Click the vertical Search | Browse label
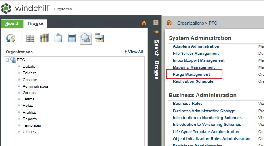 pos(157,60)
